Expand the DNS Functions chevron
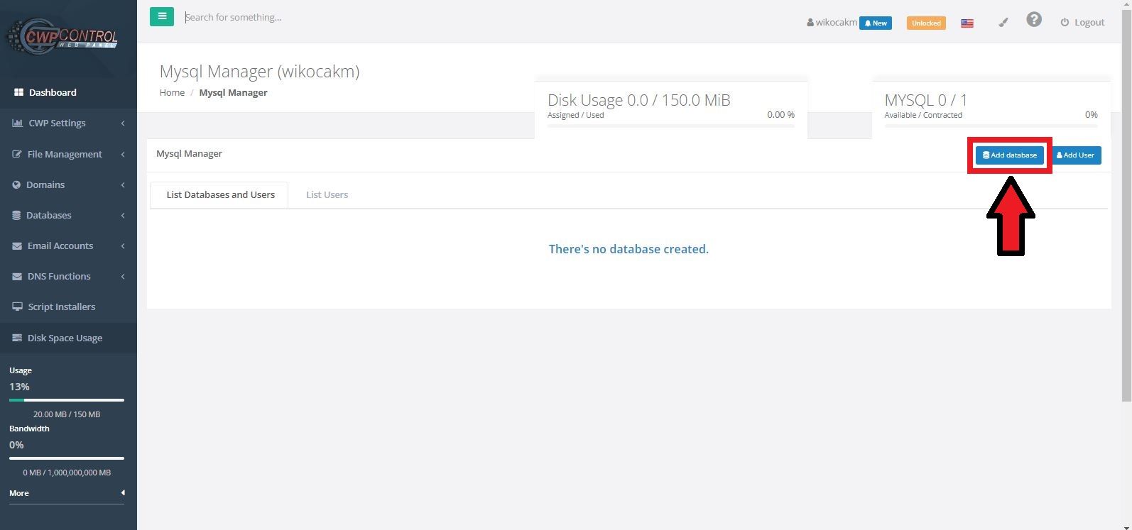The width and height of the screenshot is (1132, 530). point(123,276)
